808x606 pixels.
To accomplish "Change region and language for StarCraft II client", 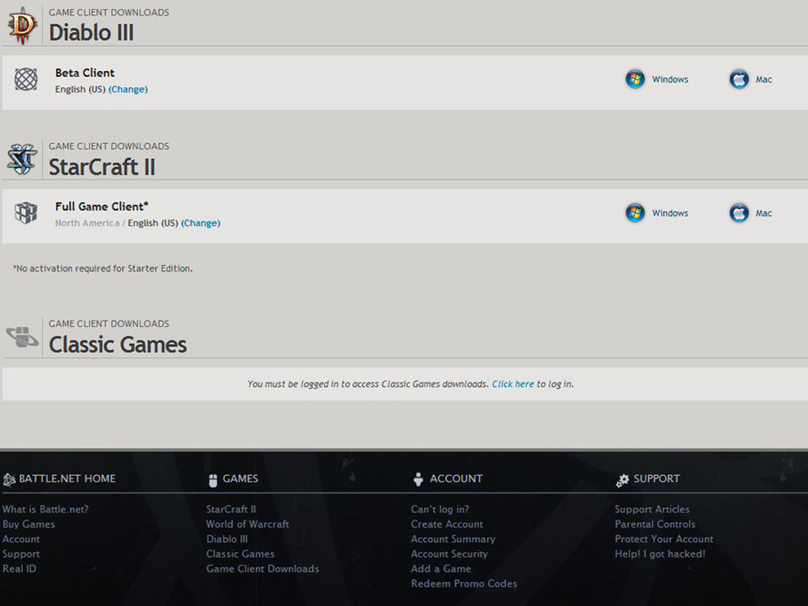I will point(200,223).
